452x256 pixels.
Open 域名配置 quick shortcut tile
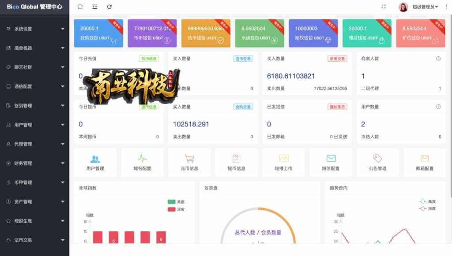[x=142, y=162]
